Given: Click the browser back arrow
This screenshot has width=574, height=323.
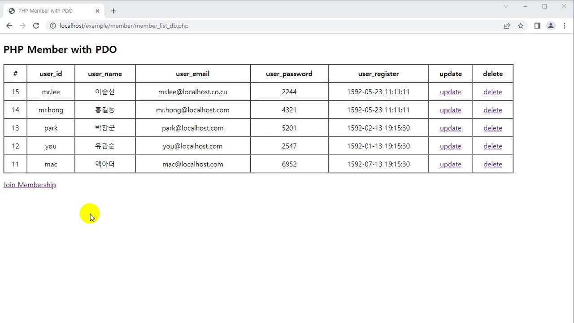Looking at the screenshot, I should tap(9, 26).
